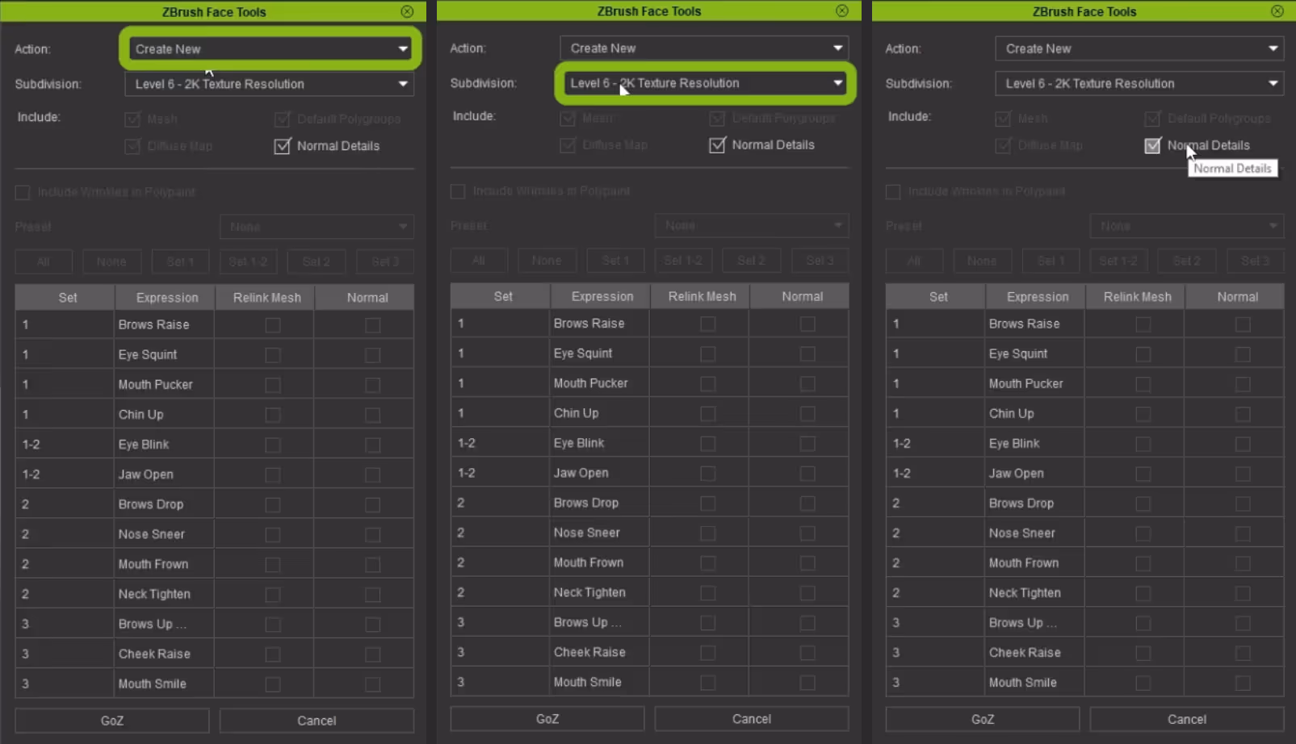
Task: Click Set 1 button in left panel
Action: pyautogui.click(x=180, y=261)
